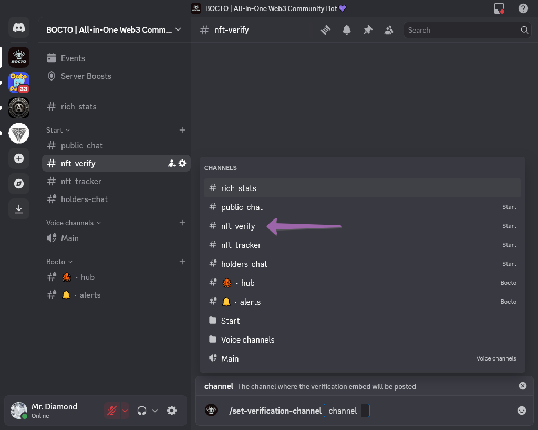Click the Help question mark icon
This screenshot has width=538, height=430.
(x=523, y=8)
